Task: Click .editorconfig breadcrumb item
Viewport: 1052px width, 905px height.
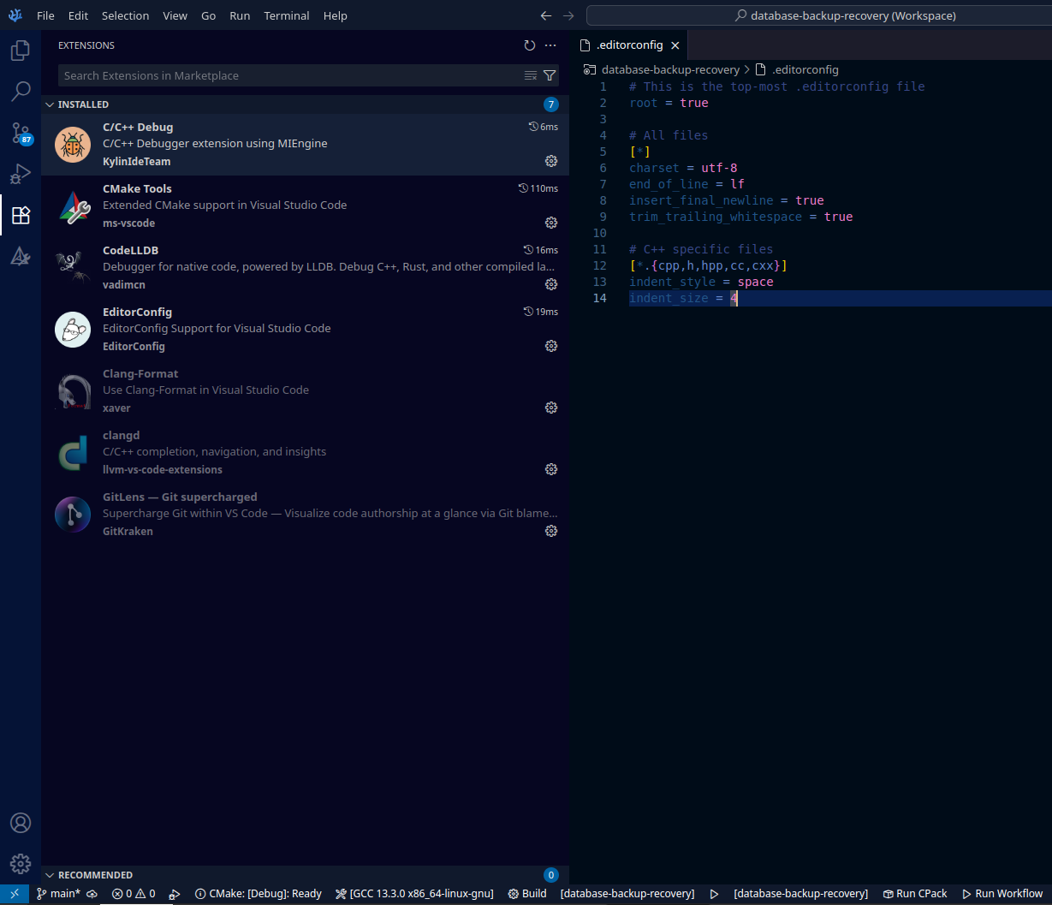Action: 805,69
